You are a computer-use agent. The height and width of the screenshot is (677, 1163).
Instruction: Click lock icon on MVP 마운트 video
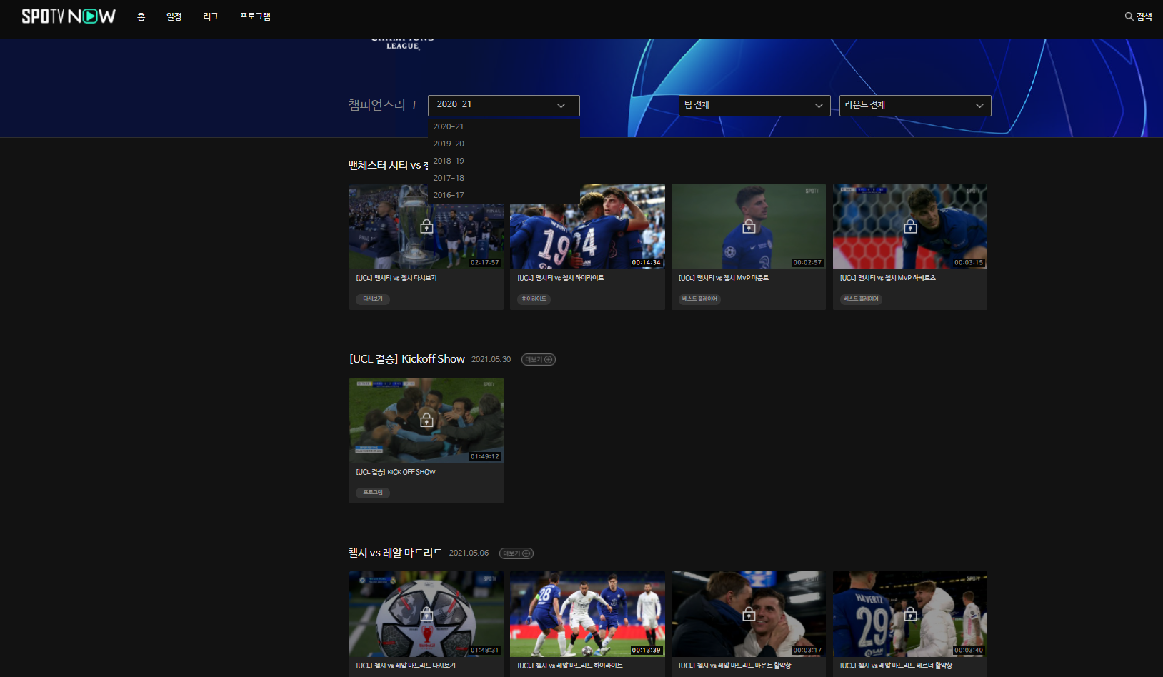tap(749, 226)
